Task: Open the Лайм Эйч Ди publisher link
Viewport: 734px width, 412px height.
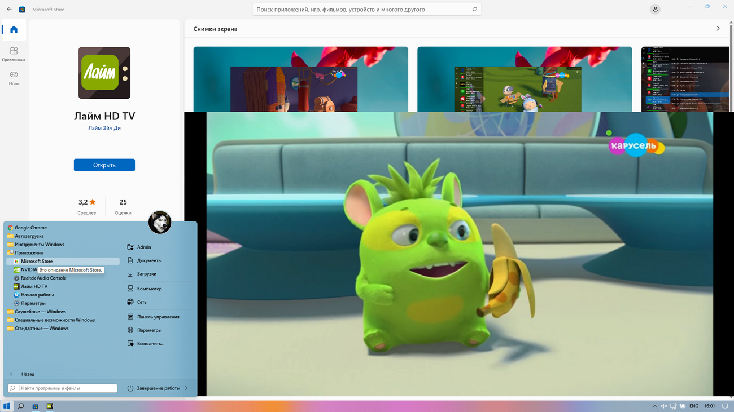Action: coord(104,128)
